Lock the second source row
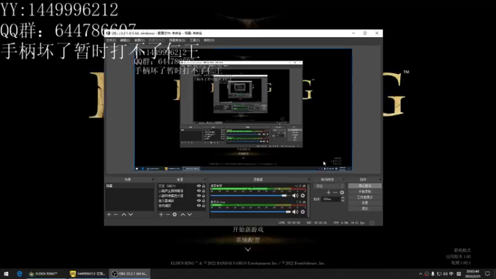This screenshot has height=279, width=496. coord(203,191)
